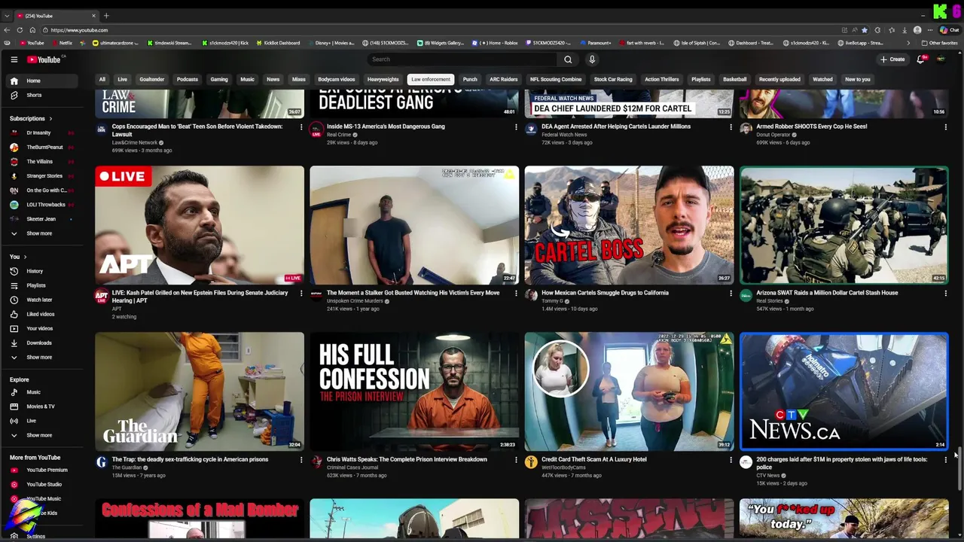Start voice search with microphone icon

point(592,59)
